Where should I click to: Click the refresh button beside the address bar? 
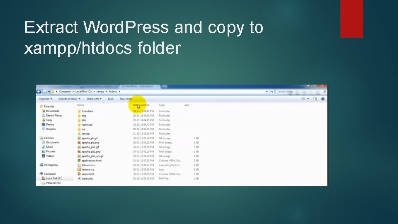tap(272, 92)
